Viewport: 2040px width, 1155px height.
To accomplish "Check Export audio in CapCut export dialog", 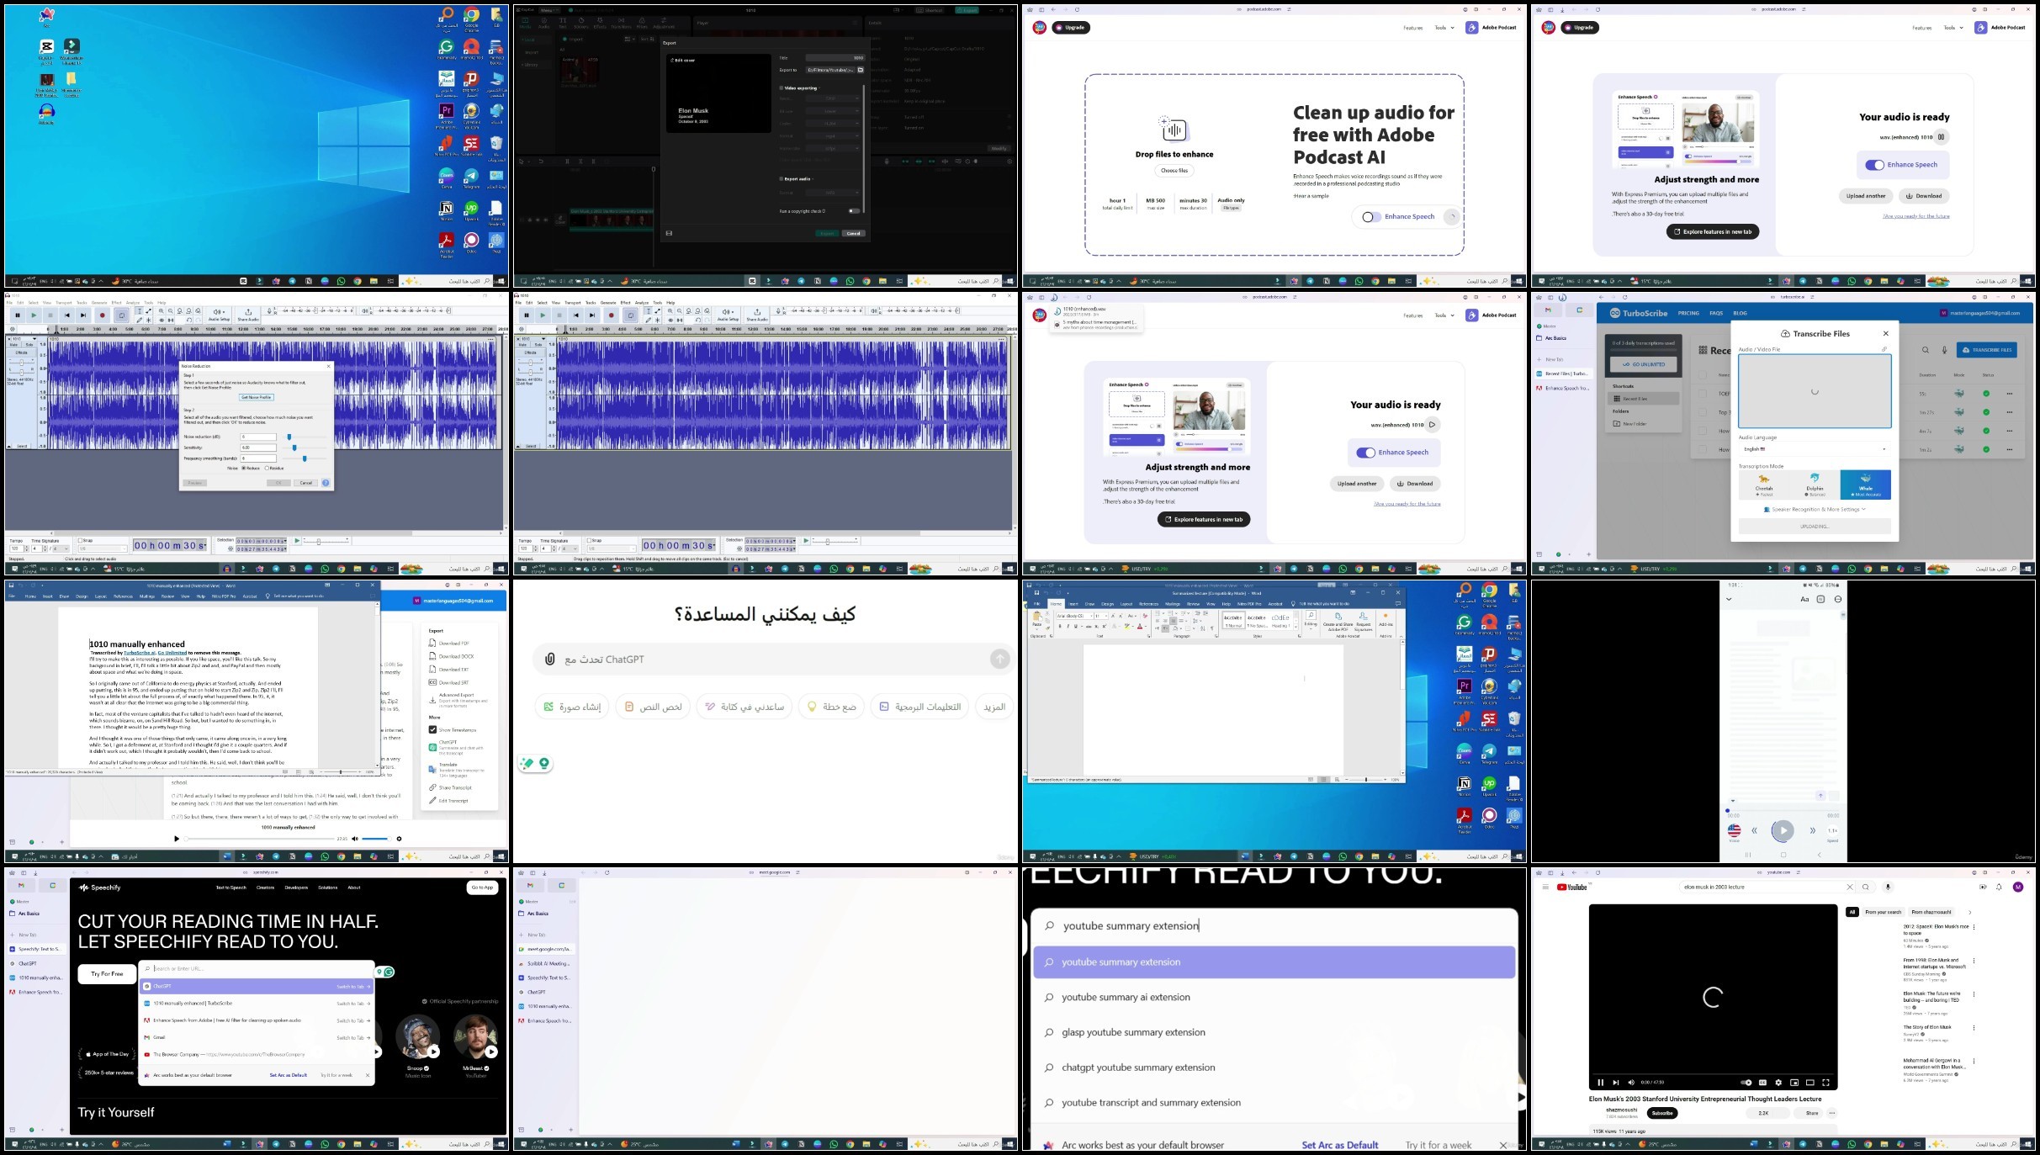I will pos(782,178).
